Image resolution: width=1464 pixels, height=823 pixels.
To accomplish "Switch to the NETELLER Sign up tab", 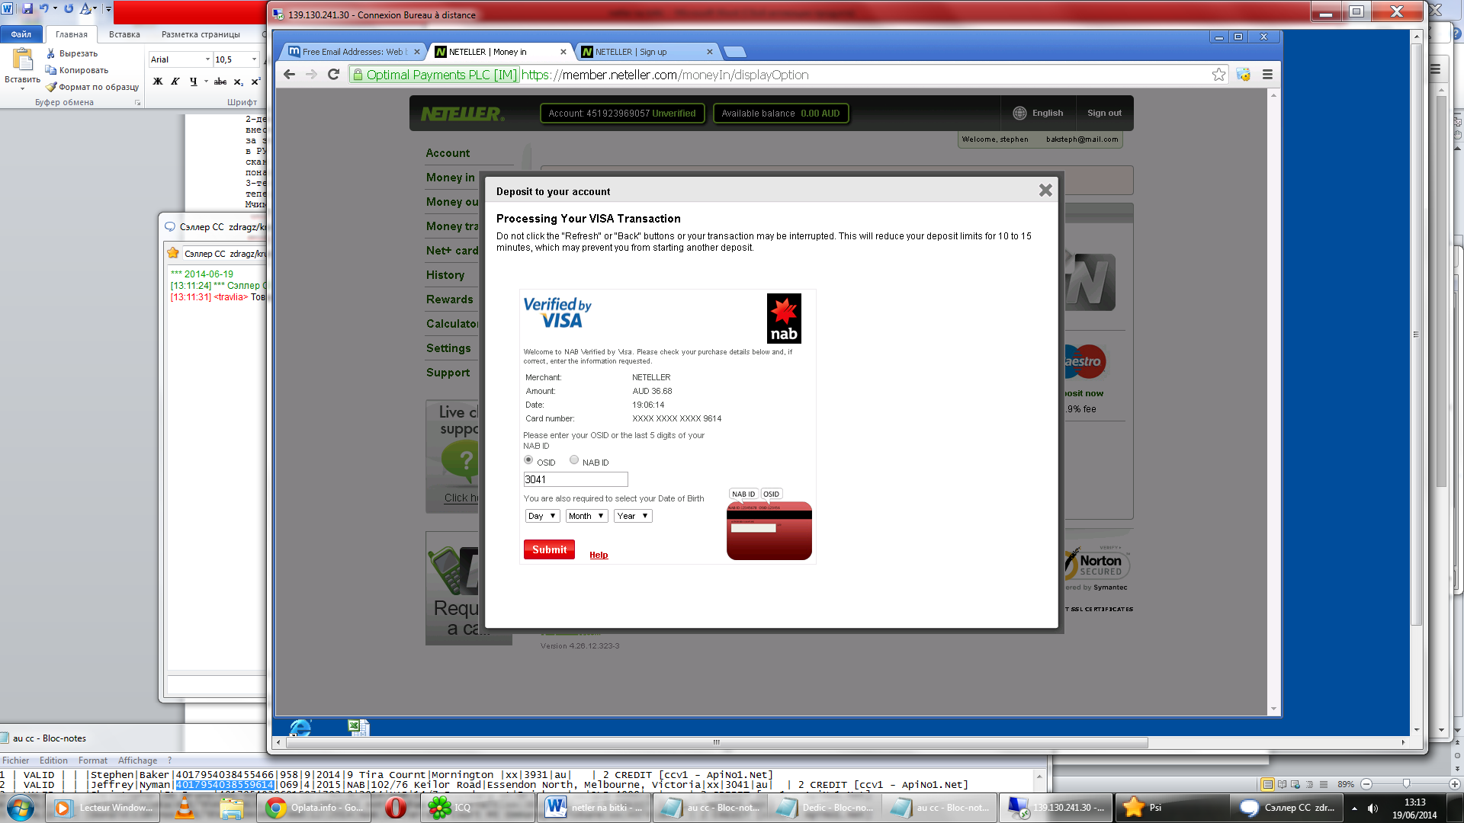I will tap(647, 52).
